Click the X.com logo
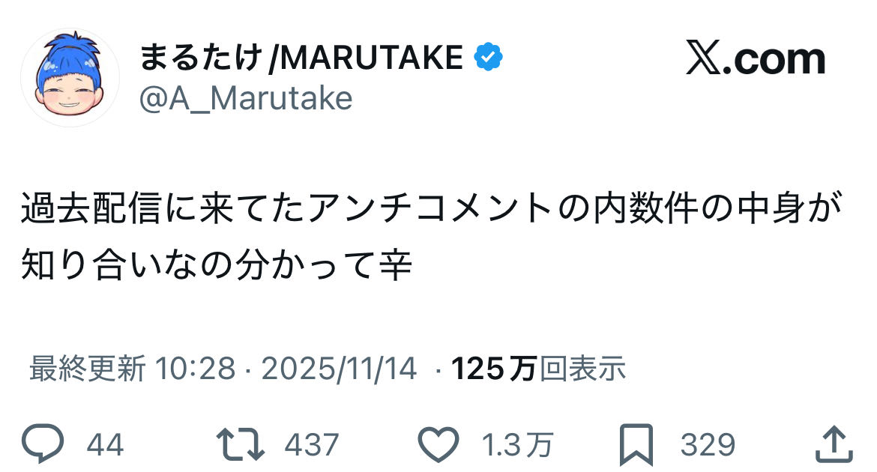 click(755, 60)
